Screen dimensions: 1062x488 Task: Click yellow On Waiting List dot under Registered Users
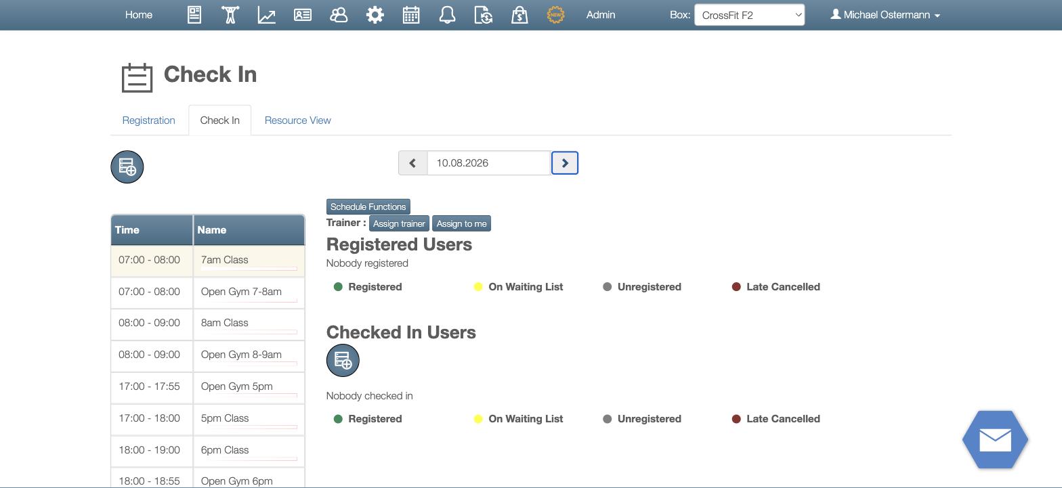pyautogui.click(x=478, y=287)
